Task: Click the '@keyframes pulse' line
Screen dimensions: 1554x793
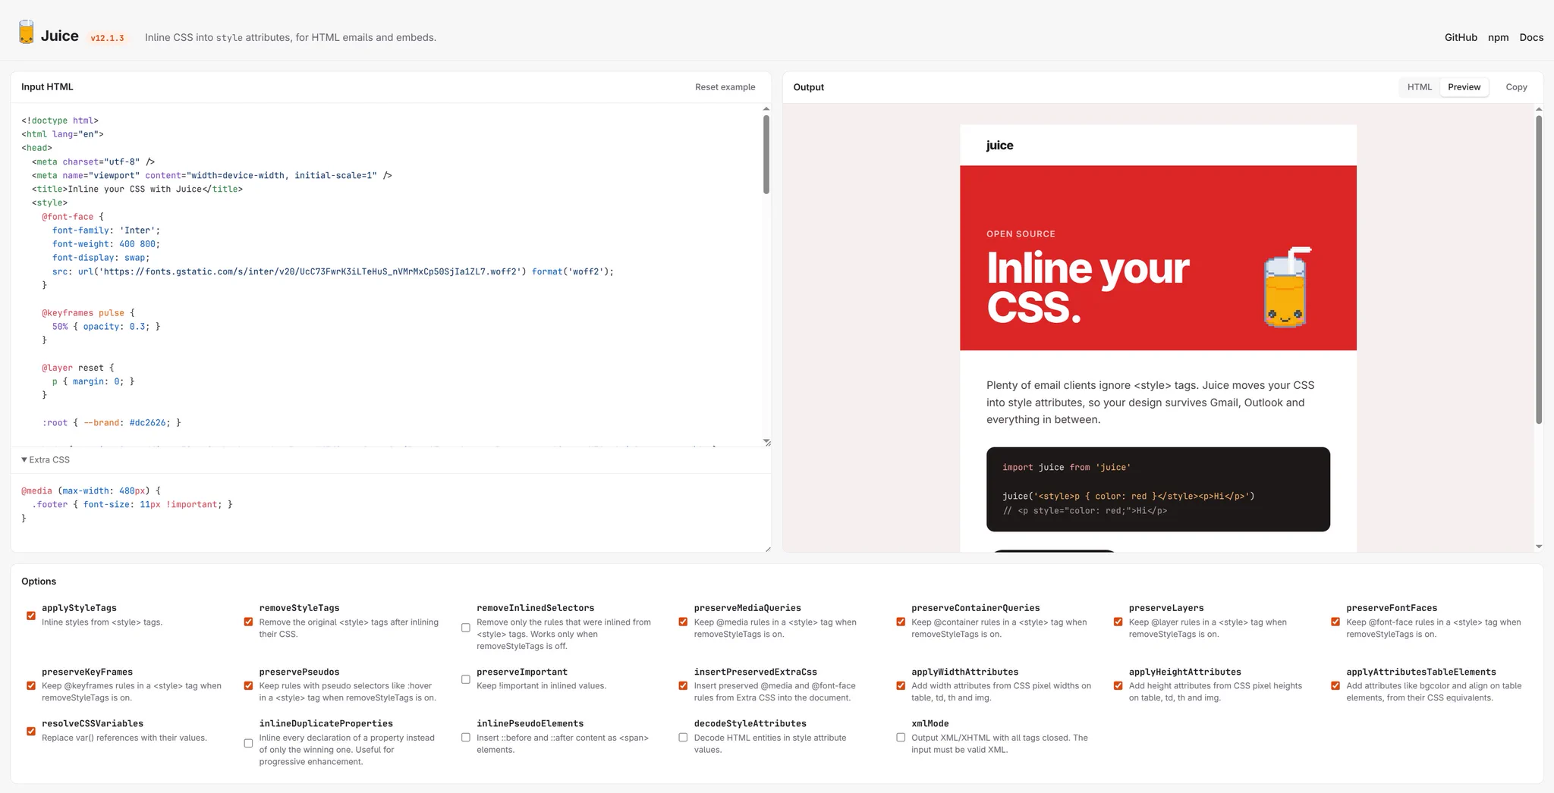Action: point(88,313)
